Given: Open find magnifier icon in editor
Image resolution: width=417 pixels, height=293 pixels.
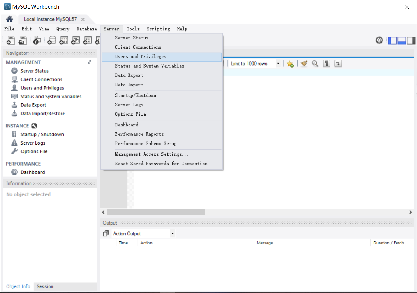Looking at the screenshot, I should click(x=315, y=64).
